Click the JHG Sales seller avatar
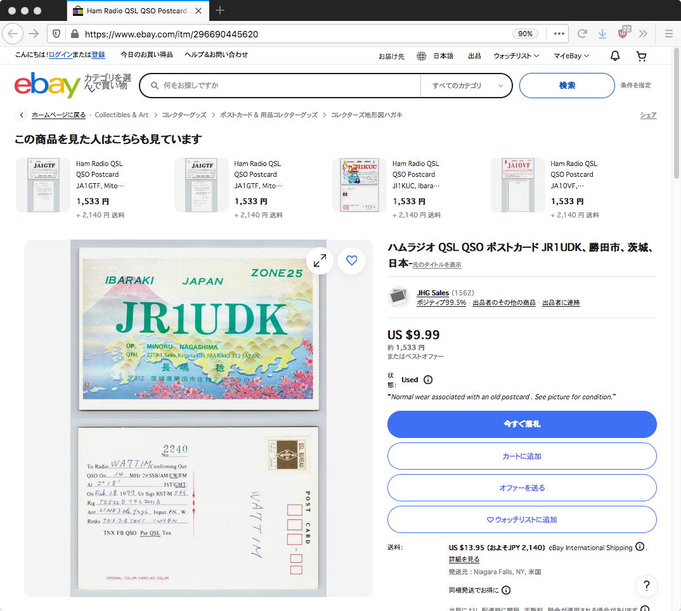 click(398, 297)
